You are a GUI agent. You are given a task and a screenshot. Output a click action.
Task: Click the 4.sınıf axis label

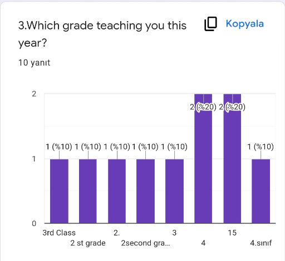coord(261,243)
